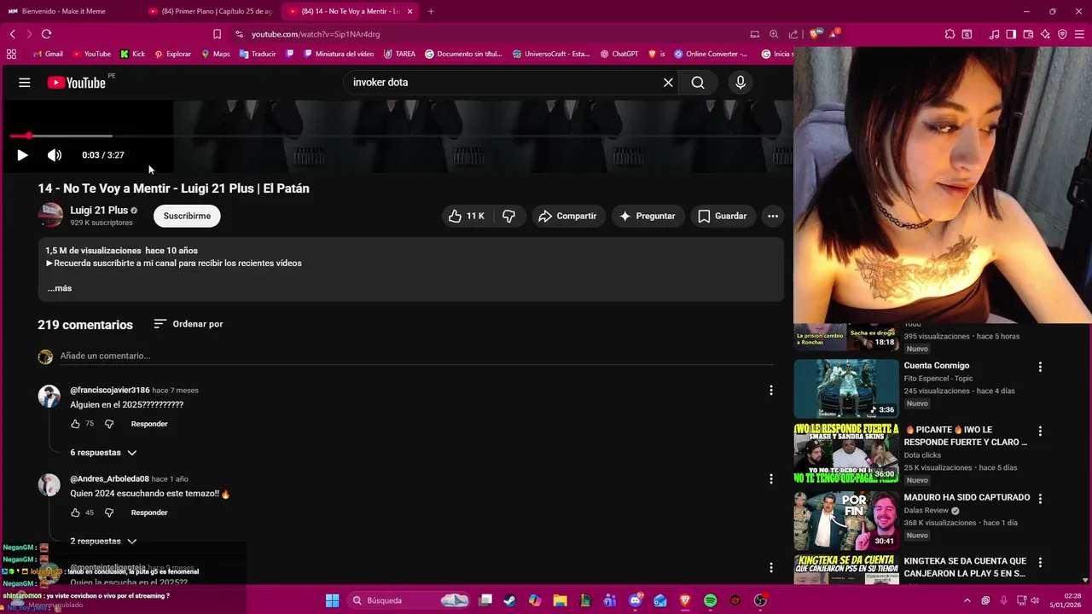1092x614 pixels.
Task: Open options for @Andres_Arboleda08 comment
Action: [x=771, y=478]
